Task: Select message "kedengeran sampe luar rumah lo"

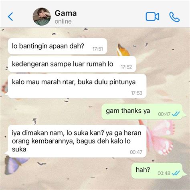Action: (72, 64)
